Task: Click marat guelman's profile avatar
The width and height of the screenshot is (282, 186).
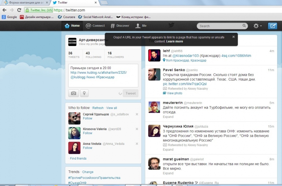Action: click(x=154, y=164)
